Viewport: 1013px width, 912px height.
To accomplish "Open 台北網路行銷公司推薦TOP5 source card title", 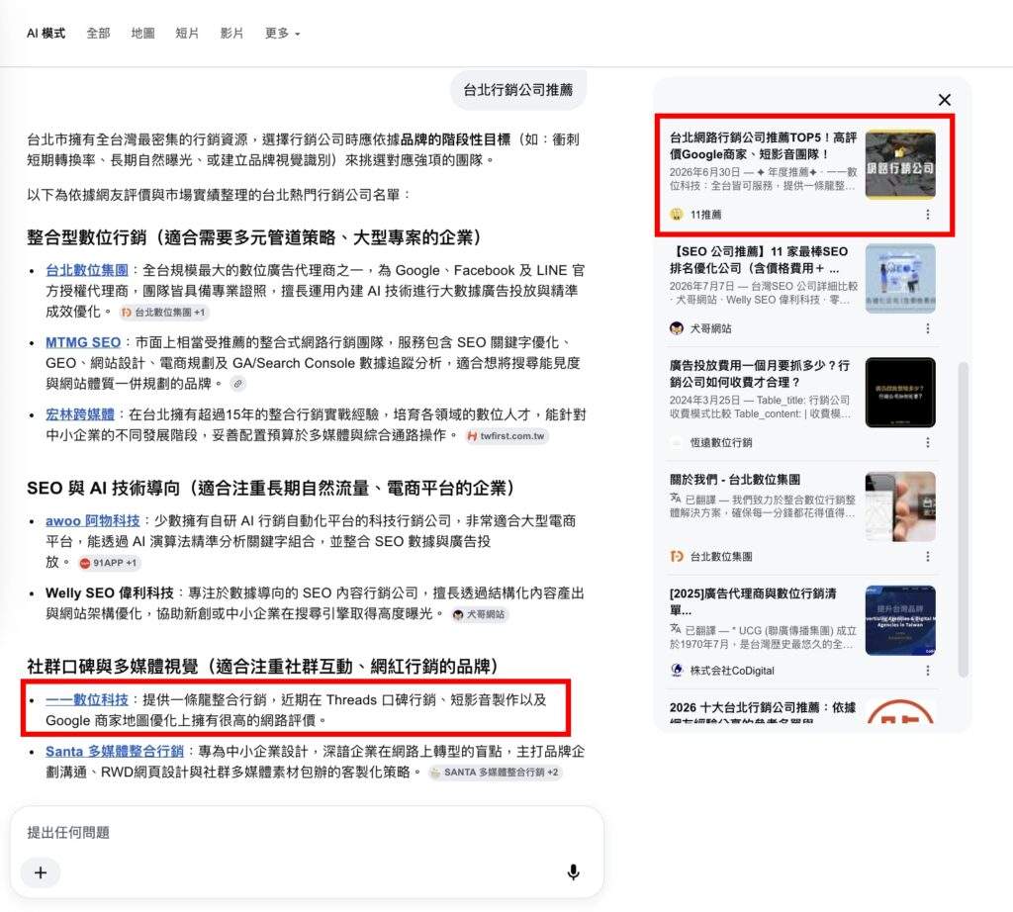I will (x=763, y=146).
